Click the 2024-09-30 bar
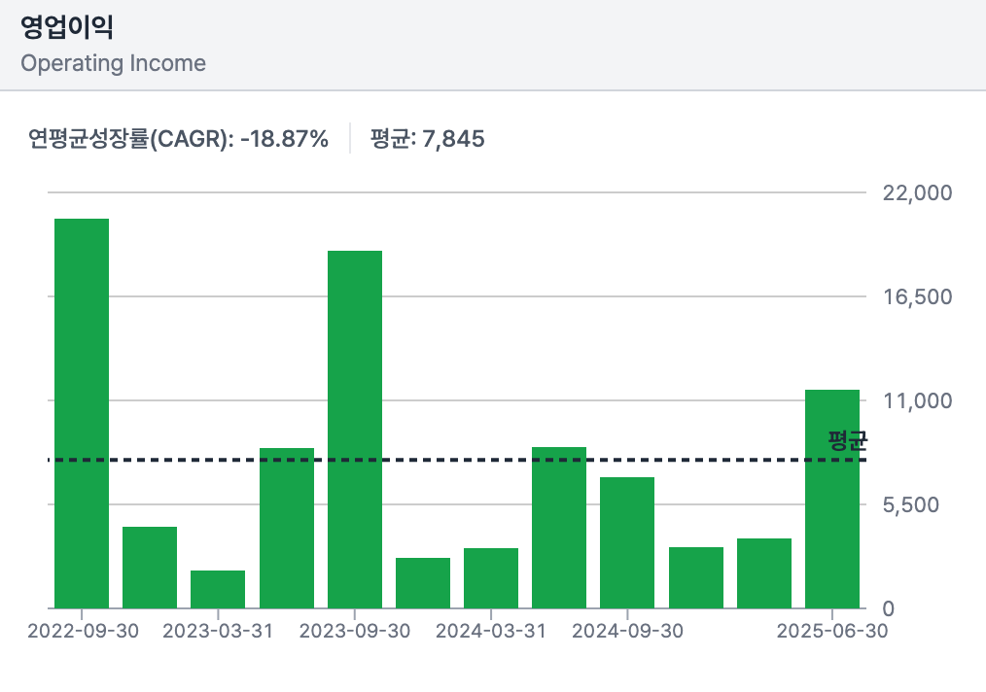Image resolution: width=986 pixels, height=692 pixels. click(x=627, y=543)
